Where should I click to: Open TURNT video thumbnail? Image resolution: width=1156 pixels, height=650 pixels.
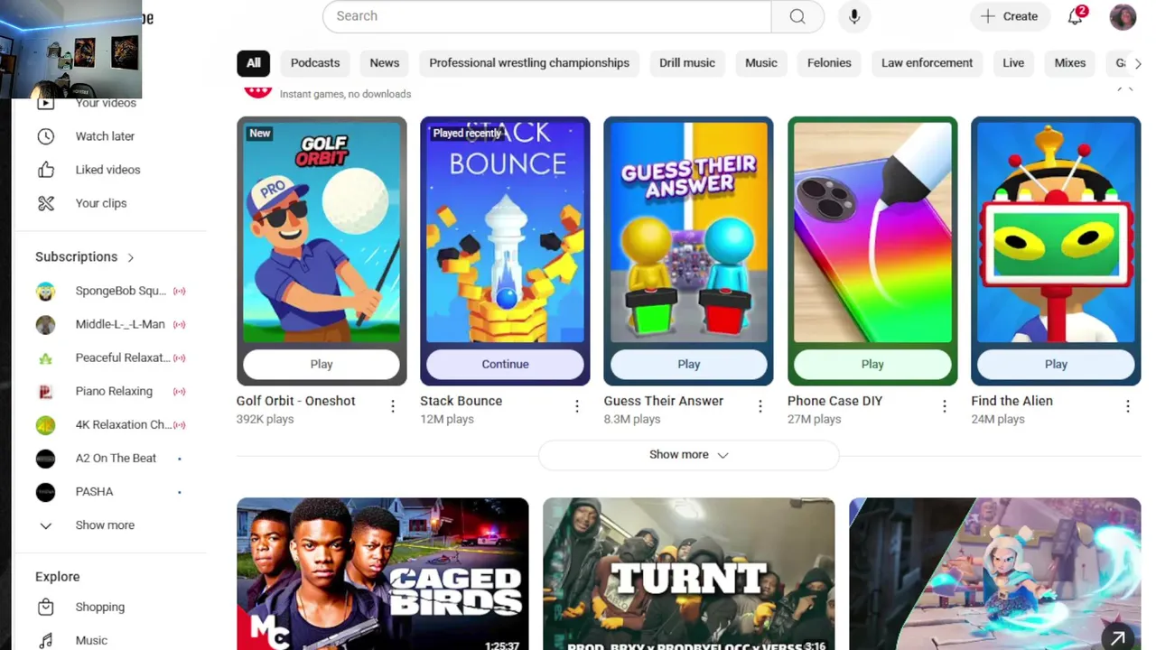pyautogui.click(x=688, y=574)
